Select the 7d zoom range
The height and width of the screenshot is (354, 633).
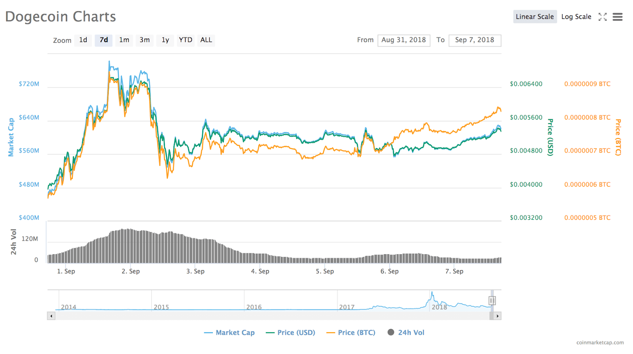pos(104,40)
